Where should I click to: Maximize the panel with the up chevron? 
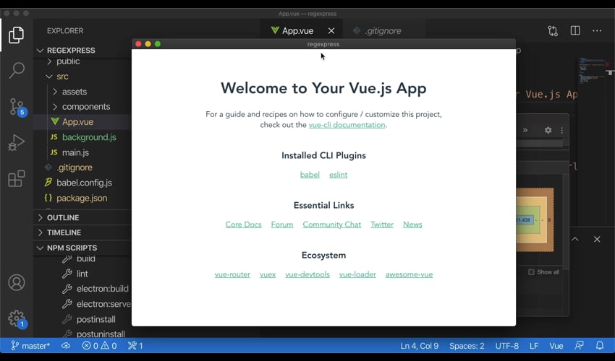[575, 239]
